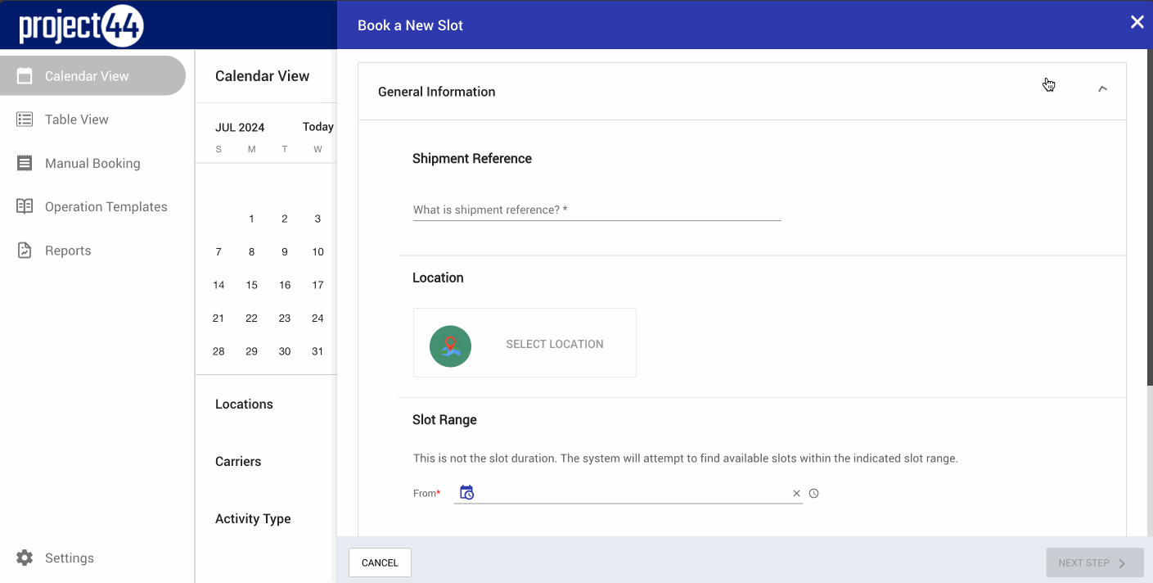Select July 15 in the mini calendar
This screenshot has height=583, width=1153.
pos(251,285)
